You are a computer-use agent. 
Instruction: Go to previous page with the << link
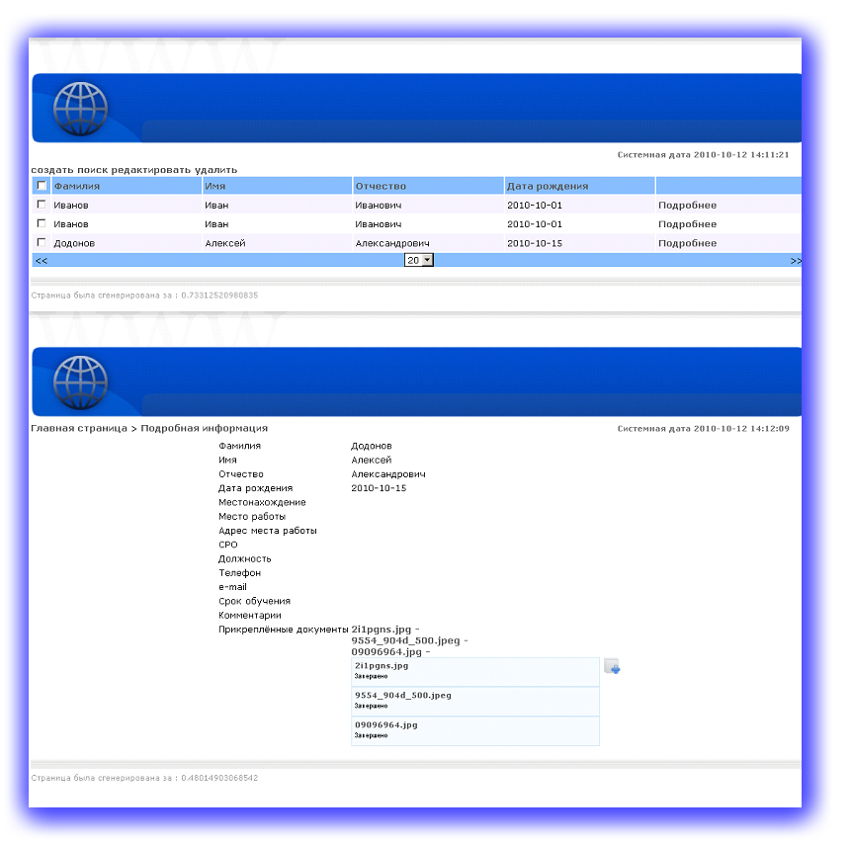(x=42, y=261)
